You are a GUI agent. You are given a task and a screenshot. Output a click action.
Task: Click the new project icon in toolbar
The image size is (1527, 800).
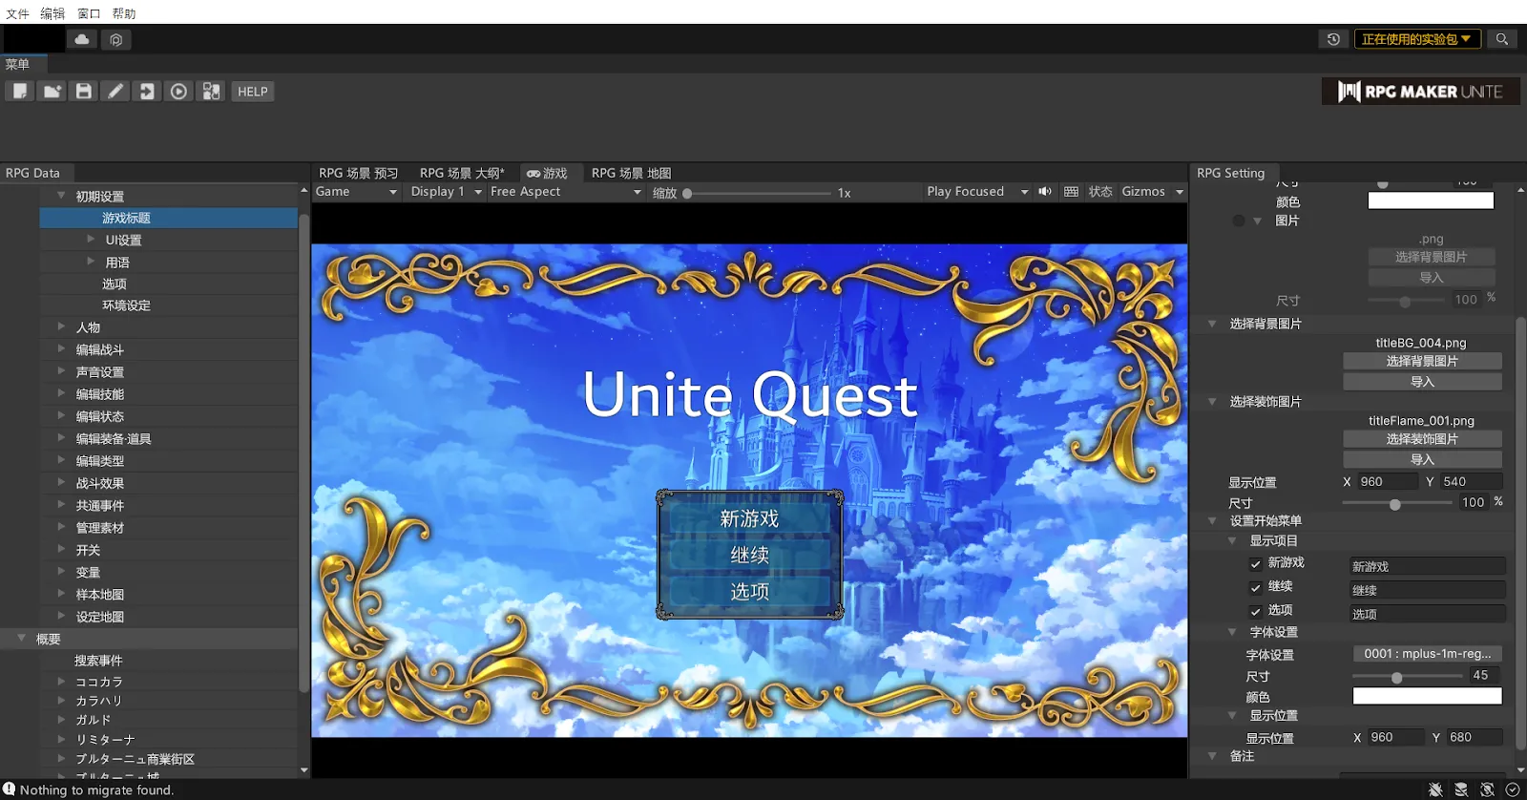point(20,92)
